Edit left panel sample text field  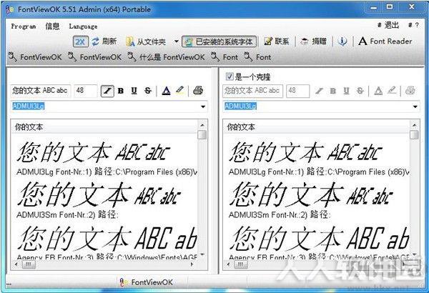point(40,91)
